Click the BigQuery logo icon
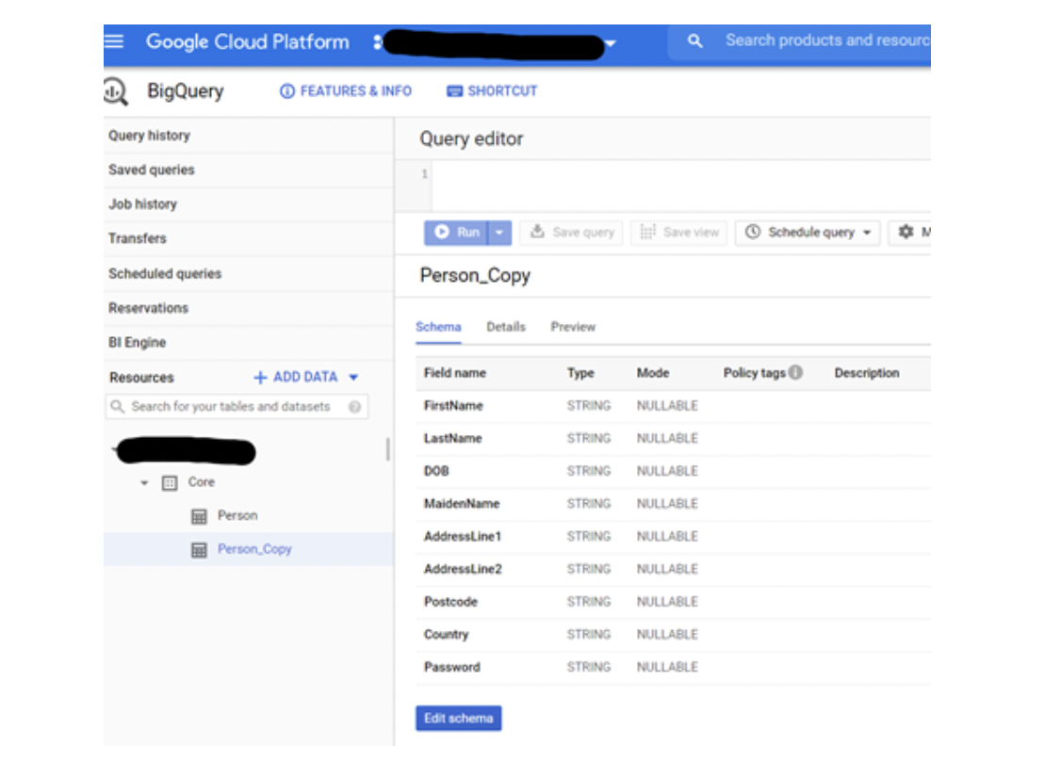The width and height of the screenshot is (1061, 778). coord(115,91)
